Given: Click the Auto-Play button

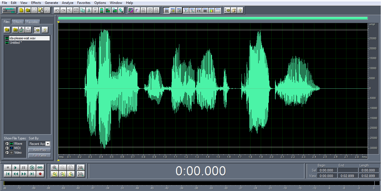Looking at the screenshot, I should pyautogui.click(x=40, y=150).
